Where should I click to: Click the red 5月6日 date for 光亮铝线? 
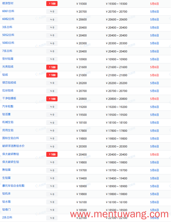[155, 67]
